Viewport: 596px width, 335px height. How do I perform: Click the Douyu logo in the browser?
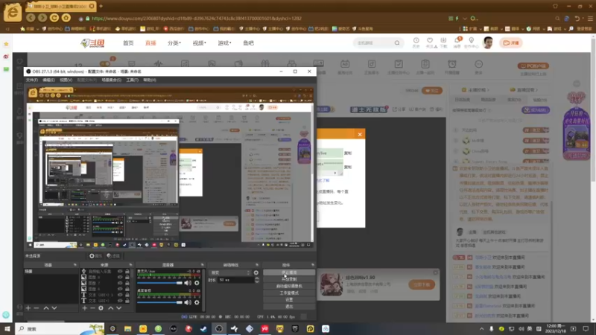click(x=92, y=43)
